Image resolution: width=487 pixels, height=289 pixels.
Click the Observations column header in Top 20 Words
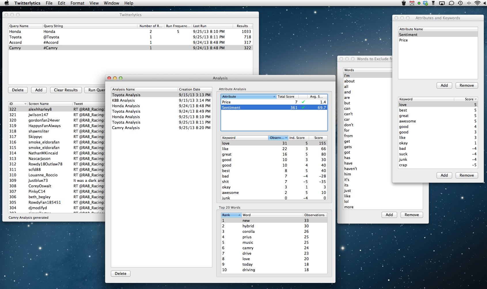click(x=315, y=215)
